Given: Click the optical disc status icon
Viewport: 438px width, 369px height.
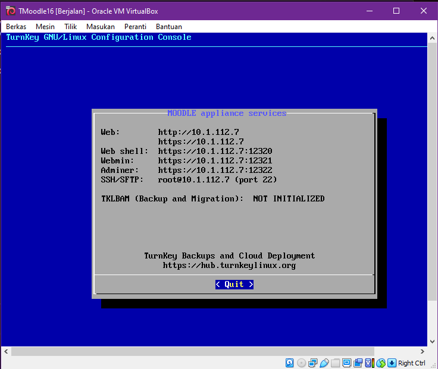Looking at the screenshot, I should pyautogui.click(x=301, y=363).
